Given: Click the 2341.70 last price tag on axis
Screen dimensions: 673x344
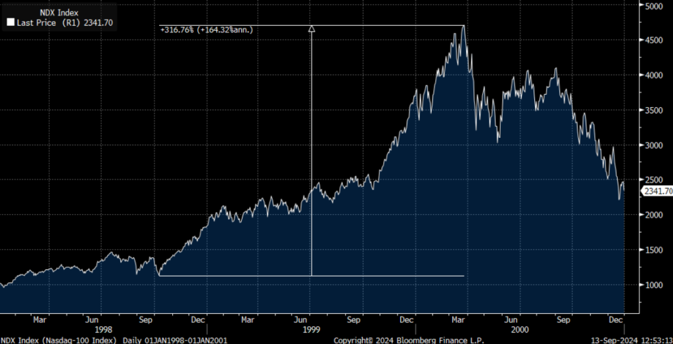Looking at the screenshot, I should point(657,192).
